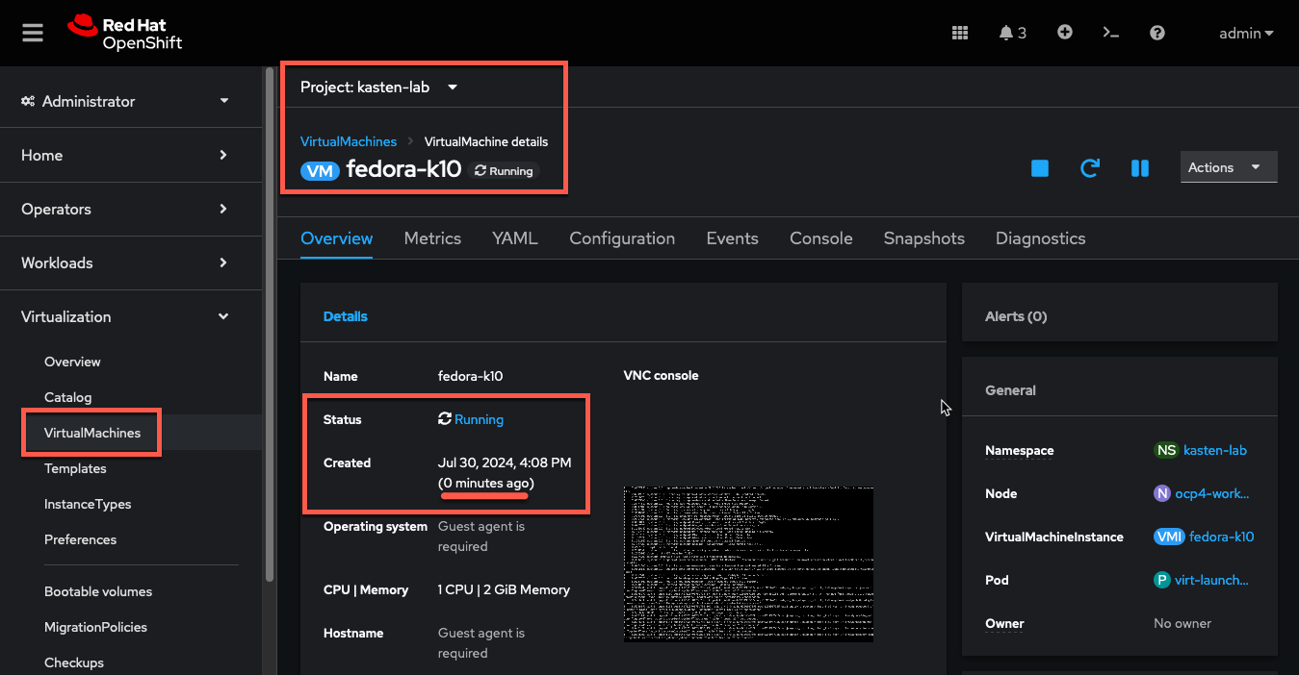This screenshot has width=1299, height=675.
Task: Open the Project kasten-lab selector
Action: coord(379,87)
